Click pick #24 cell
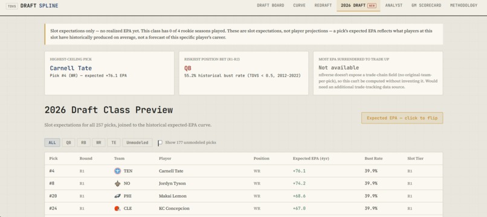The height and width of the screenshot is (217, 487). (x=53, y=209)
